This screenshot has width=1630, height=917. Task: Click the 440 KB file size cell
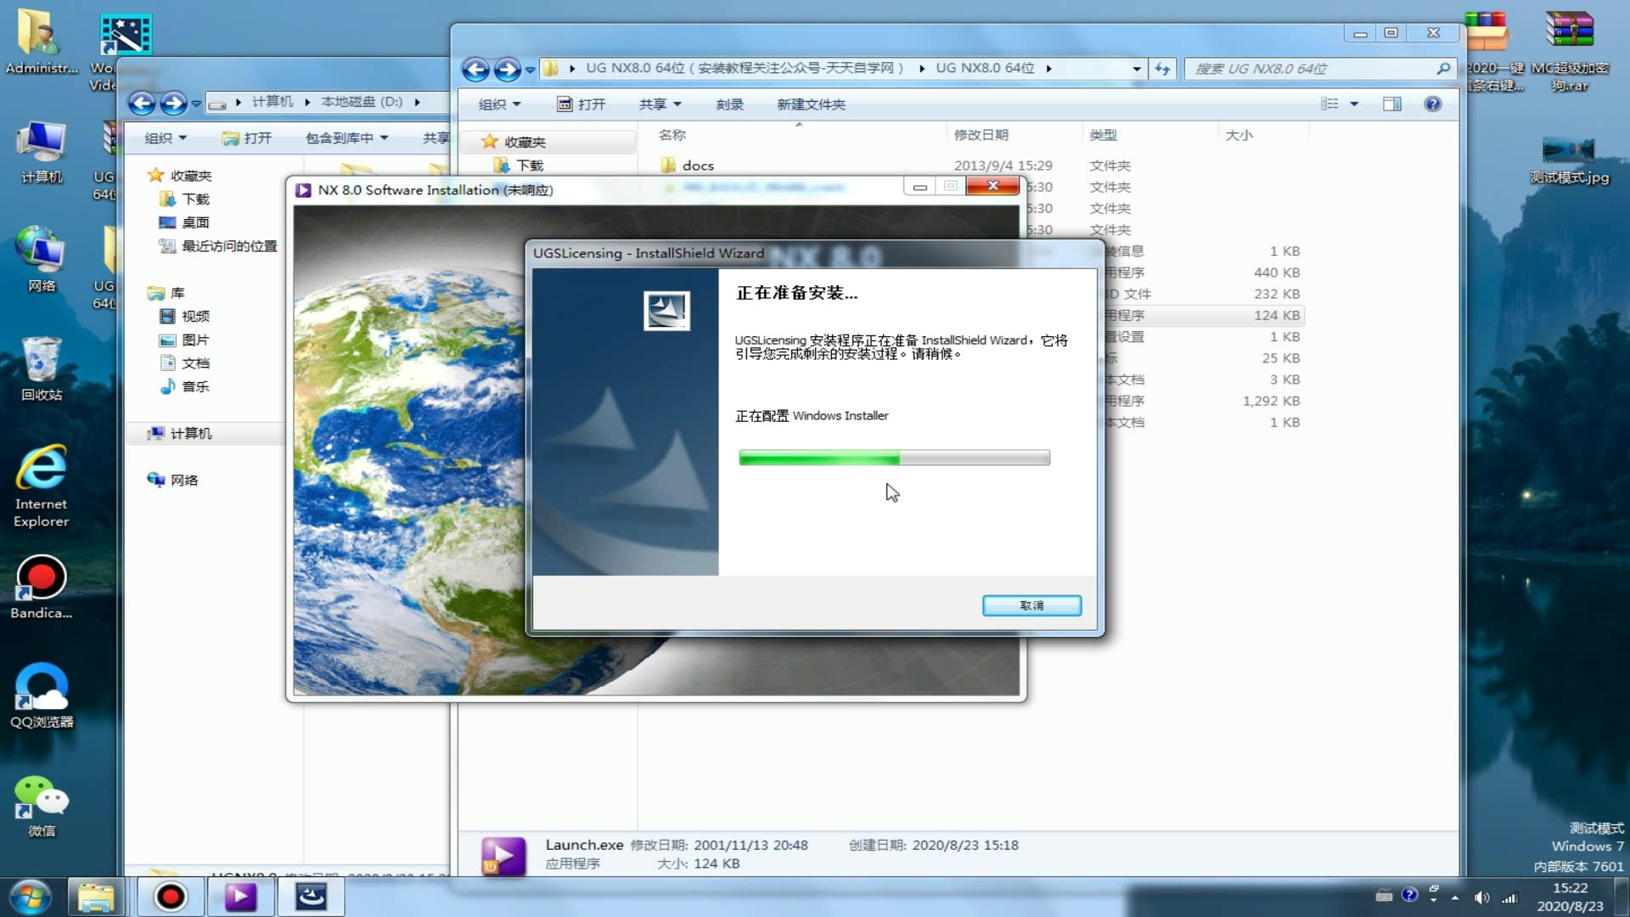pos(1277,273)
